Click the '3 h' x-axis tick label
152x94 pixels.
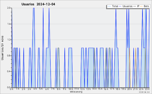pyautogui.click(x=29, y=89)
